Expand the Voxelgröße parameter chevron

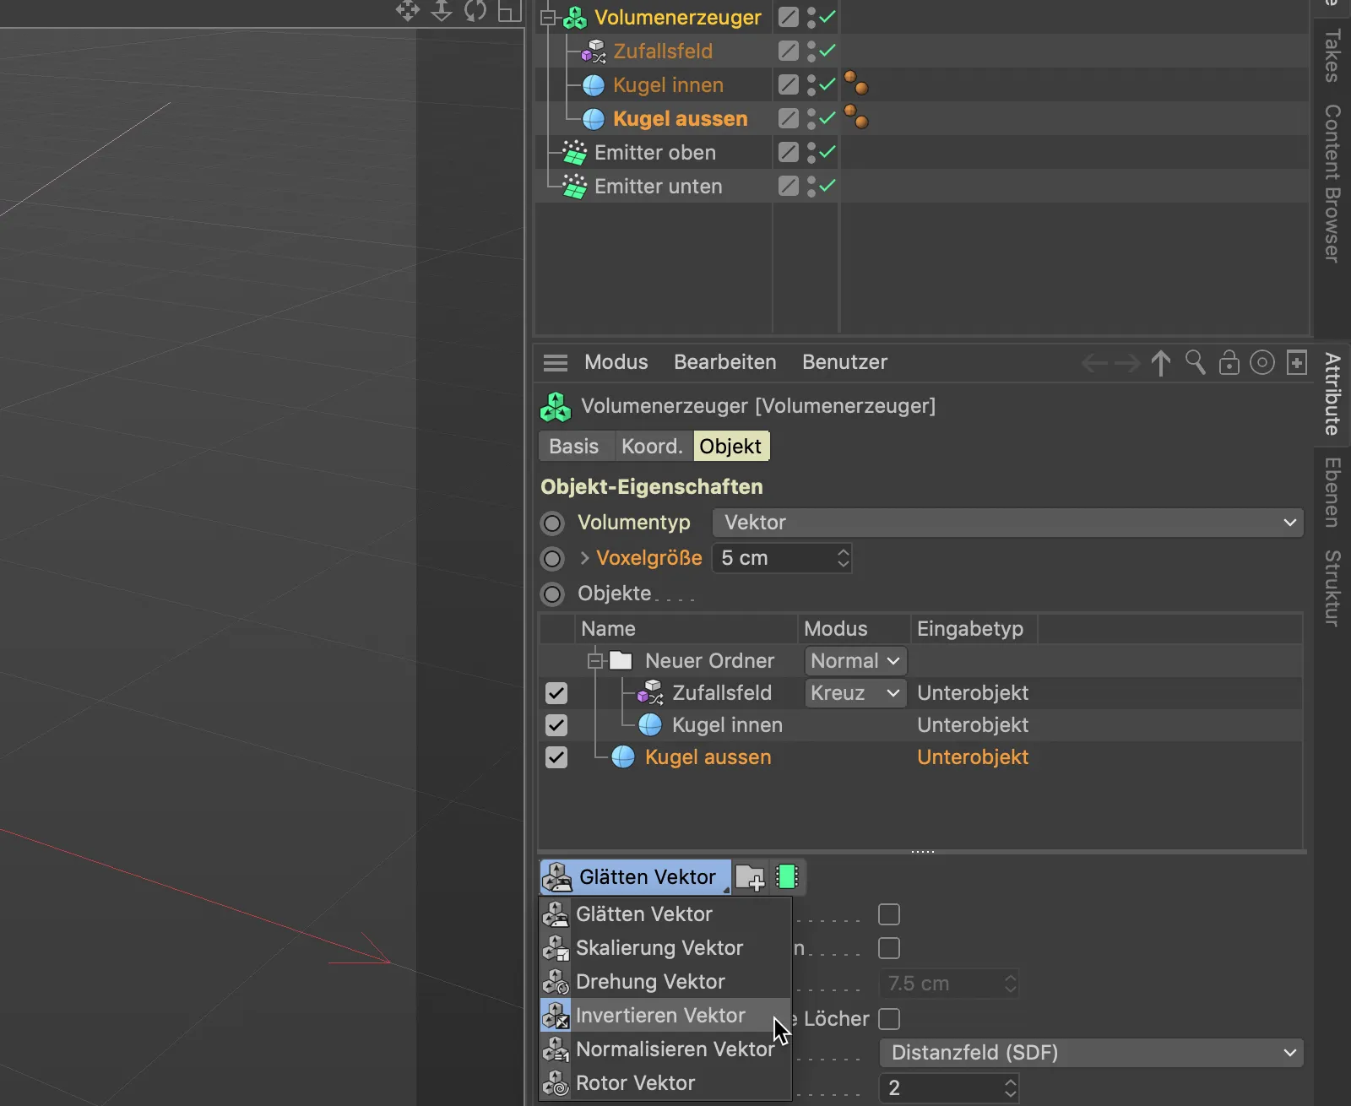(x=584, y=558)
